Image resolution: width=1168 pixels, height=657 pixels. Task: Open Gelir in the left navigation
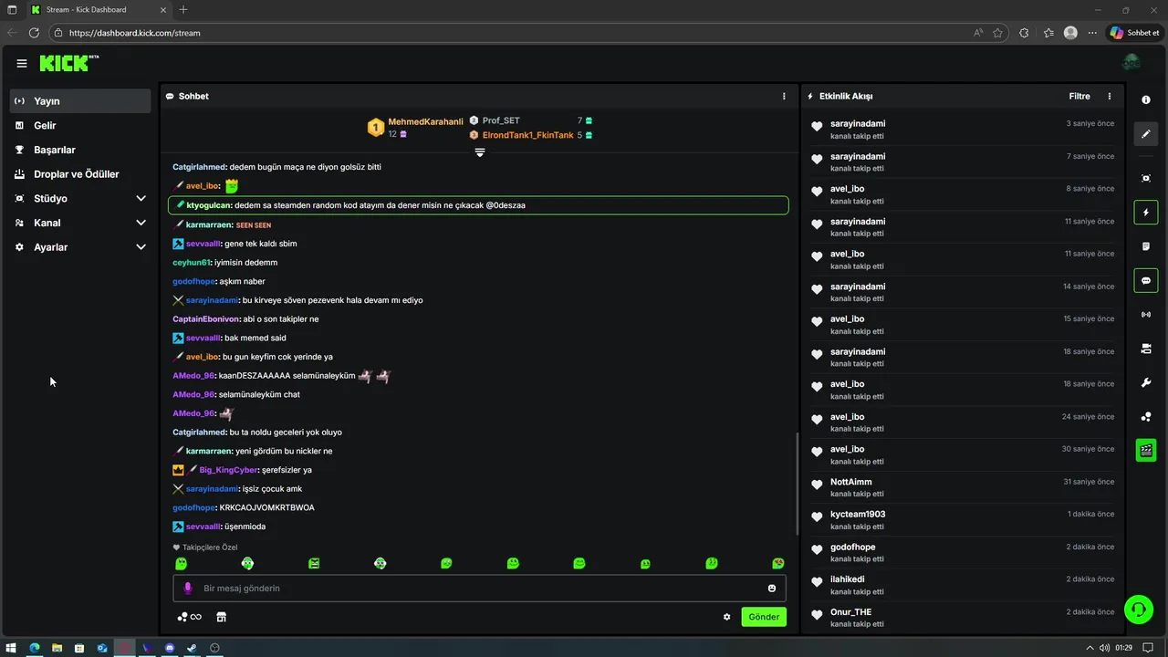pyautogui.click(x=80, y=126)
